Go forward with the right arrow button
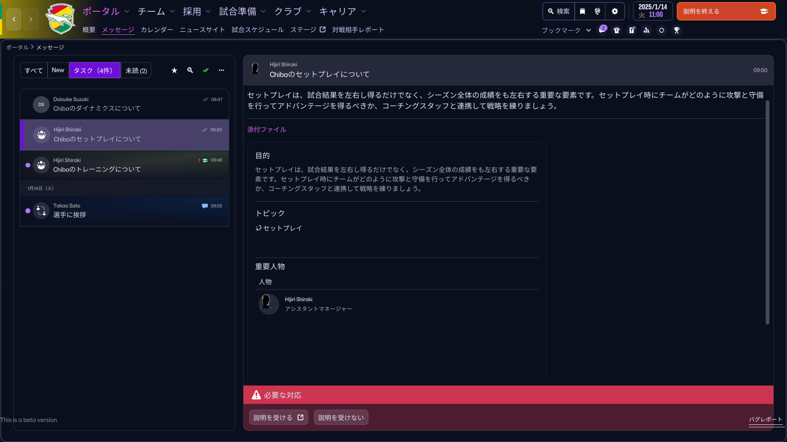This screenshot has height=442, width=787. tap(31, 19)
